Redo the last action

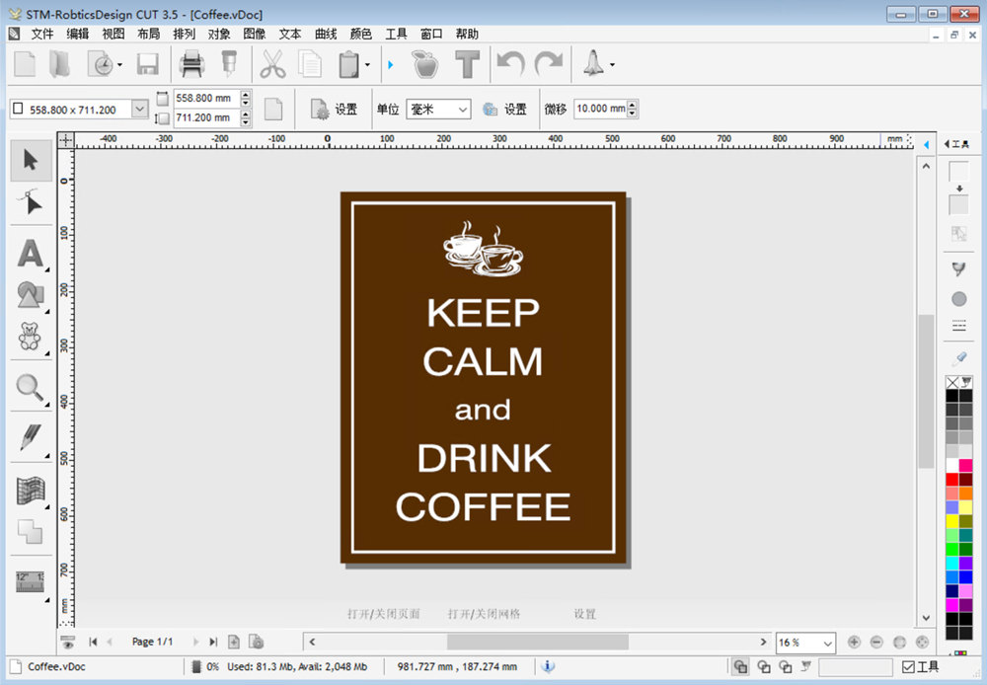coord(548,63)
